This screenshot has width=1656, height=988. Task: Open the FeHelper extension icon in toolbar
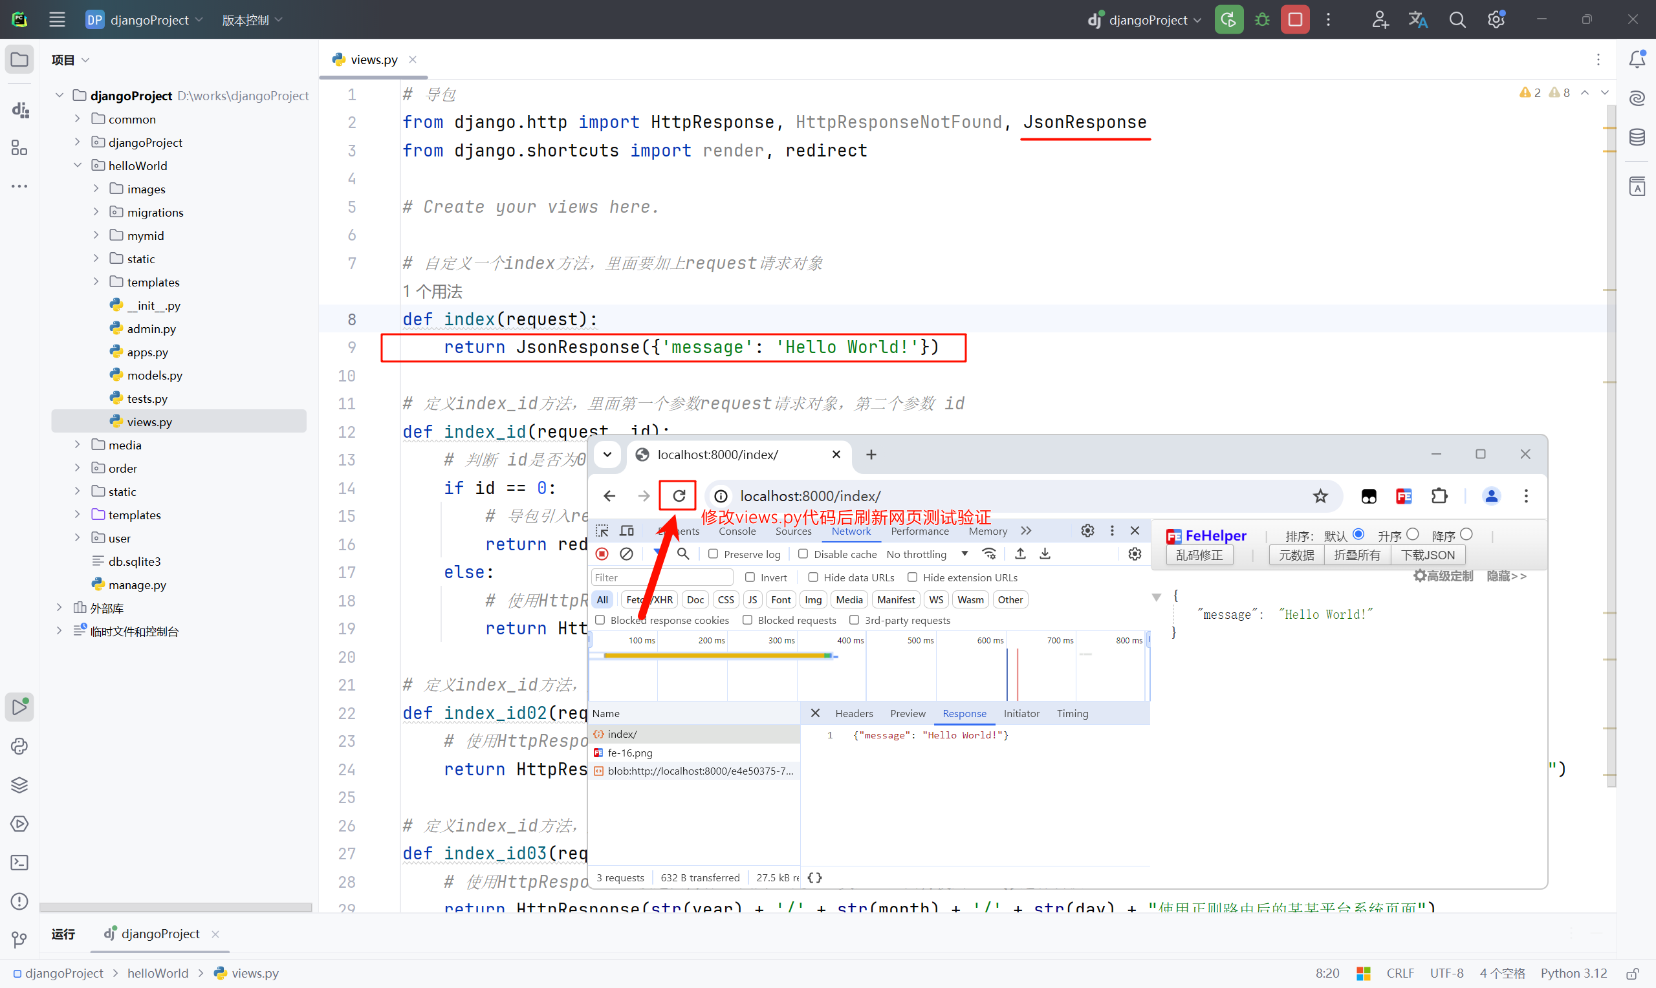(1404, 496)
